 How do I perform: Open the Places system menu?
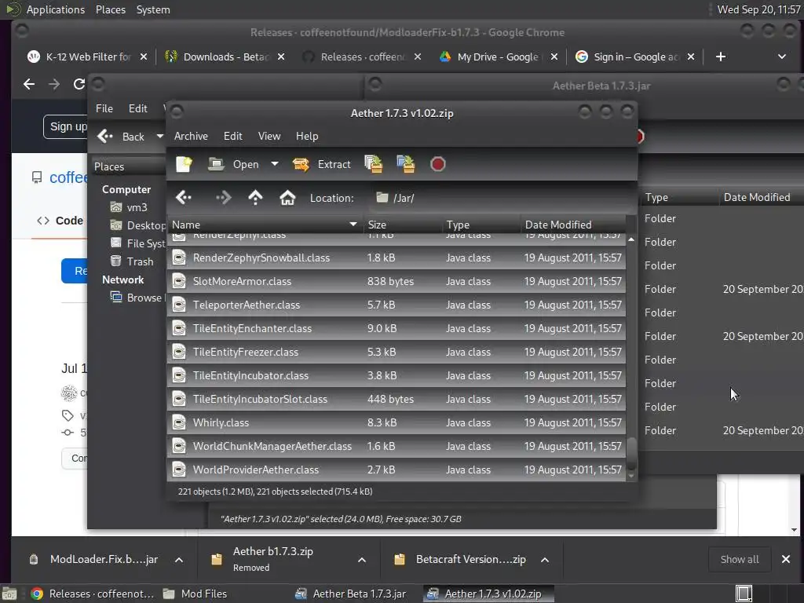pos(110,9)
